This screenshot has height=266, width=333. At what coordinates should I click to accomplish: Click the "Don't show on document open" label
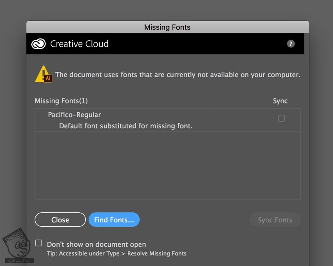click(96, 244)
